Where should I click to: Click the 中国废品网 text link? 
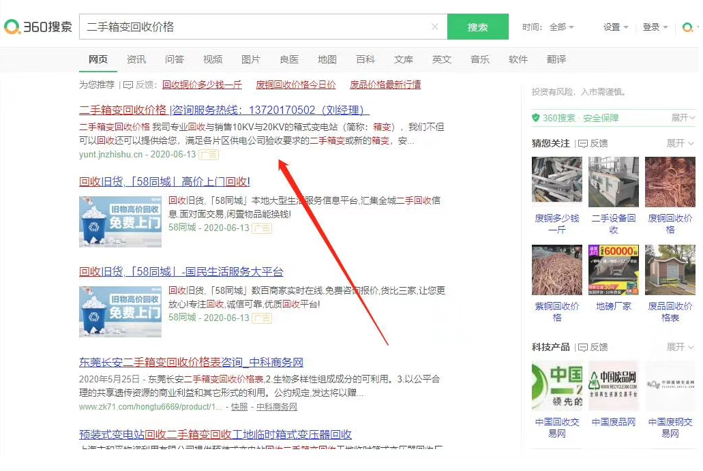(x=614, y=422)
